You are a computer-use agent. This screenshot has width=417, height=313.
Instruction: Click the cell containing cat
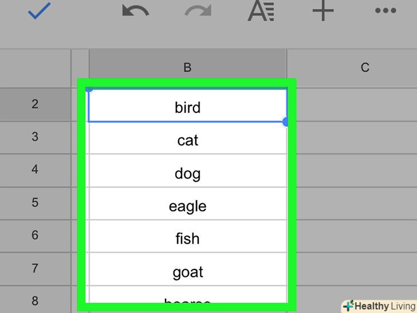point(188,140)
